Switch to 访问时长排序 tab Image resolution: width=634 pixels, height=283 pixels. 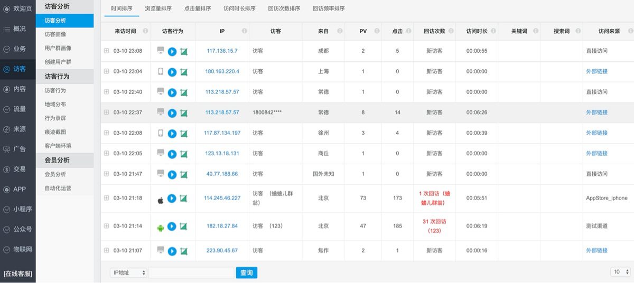(239, 8)
